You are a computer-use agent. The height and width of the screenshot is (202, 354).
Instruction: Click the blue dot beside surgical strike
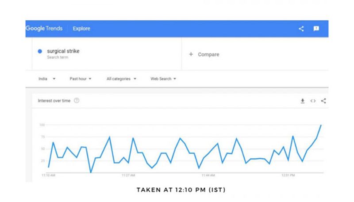[x=40, y=51]
